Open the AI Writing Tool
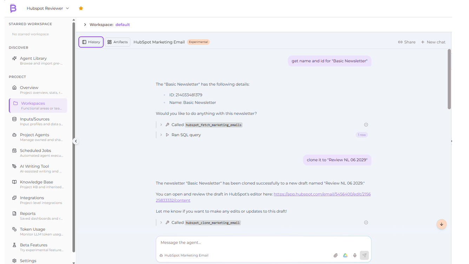The width and height of the screenshot is (469, 264). pyautogui.click(x=38, y=168)
